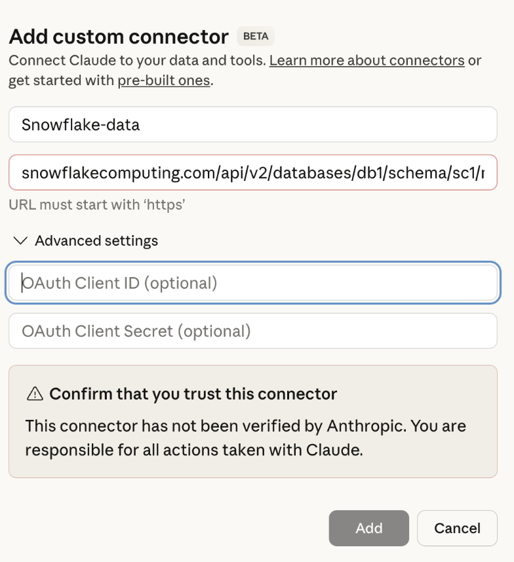Click the 'URL must start with https' error
Screen dimensions: 514x562
pos(97,205)
